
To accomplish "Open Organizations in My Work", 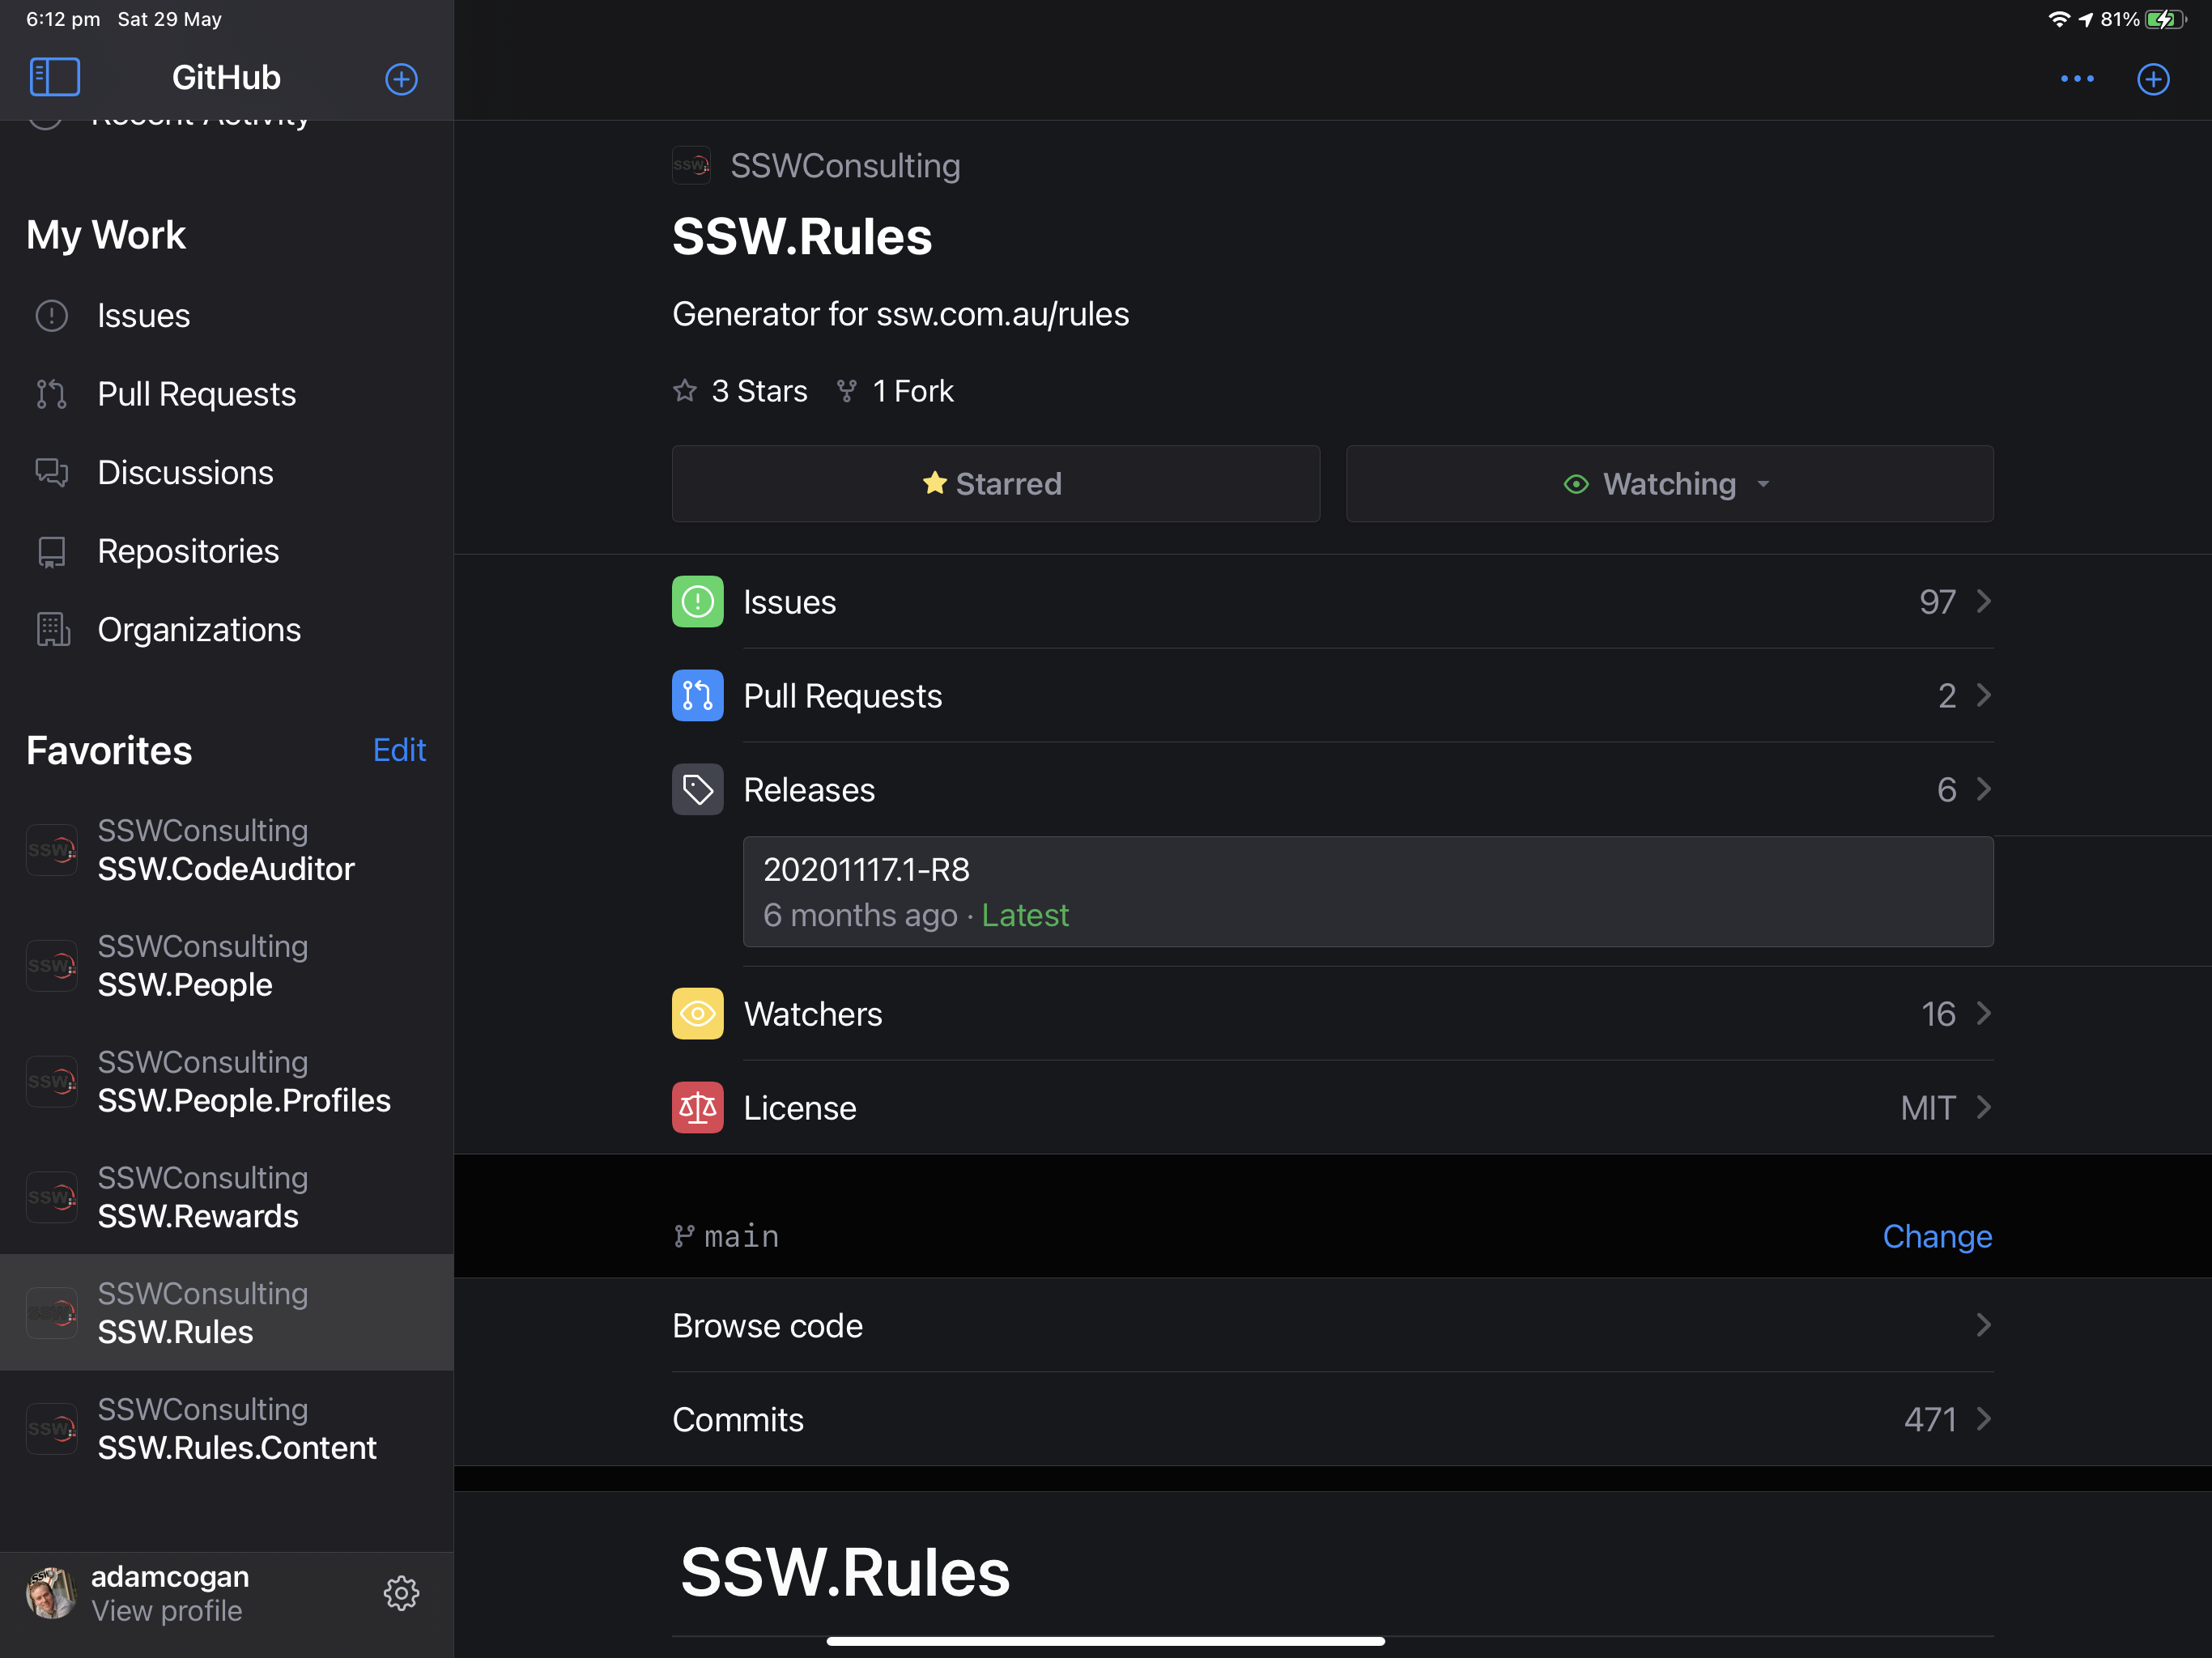I will coord(227,629).
